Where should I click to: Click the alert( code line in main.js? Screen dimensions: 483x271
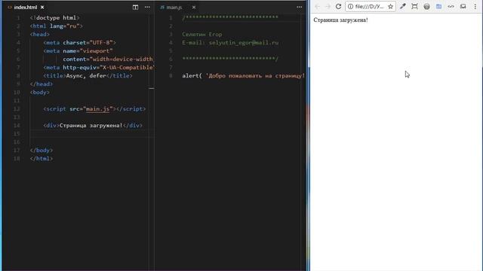click(x=243, y=76)
